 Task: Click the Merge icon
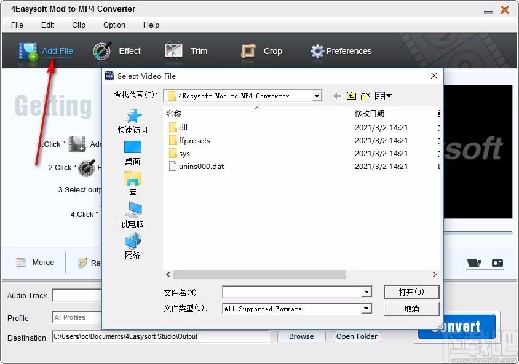21,263
